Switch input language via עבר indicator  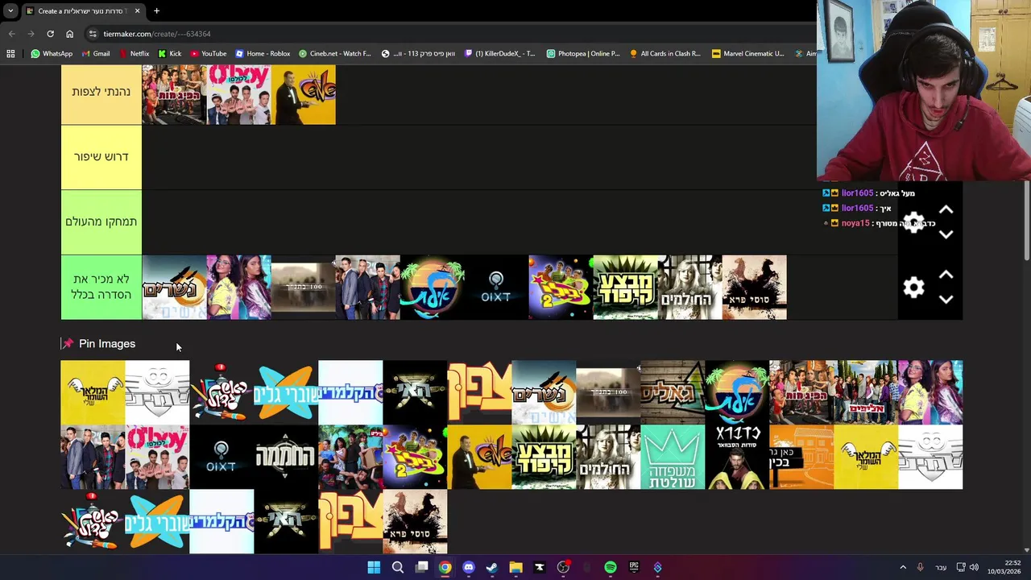[x=941, y=568]
